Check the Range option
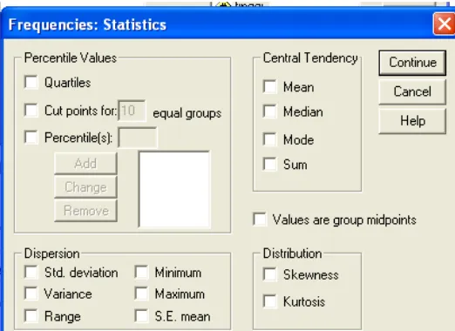Screen dimensions: 455x331 [x=31, y=316]
